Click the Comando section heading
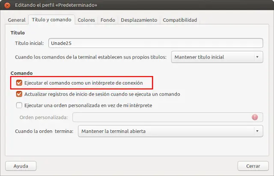274x176 pixels. click(22, 73)
